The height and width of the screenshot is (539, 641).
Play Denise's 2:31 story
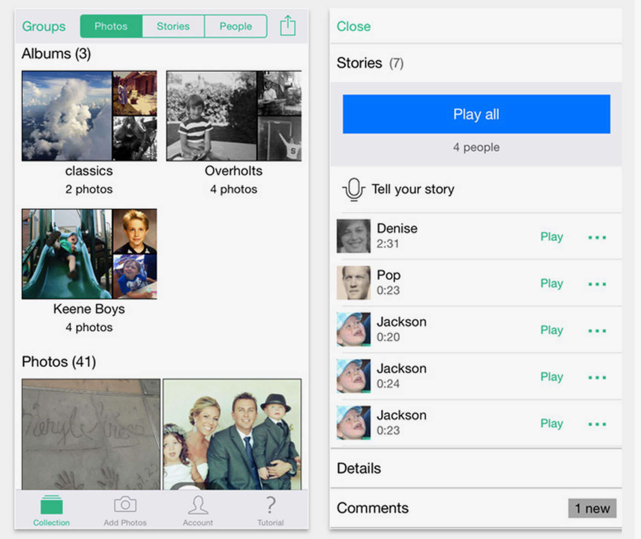[551, 237]
